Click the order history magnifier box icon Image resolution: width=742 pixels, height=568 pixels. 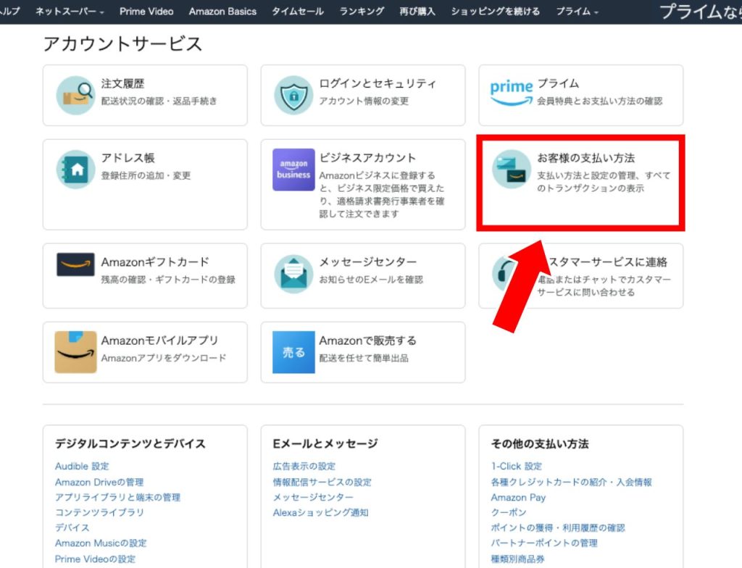coord(75,95)
